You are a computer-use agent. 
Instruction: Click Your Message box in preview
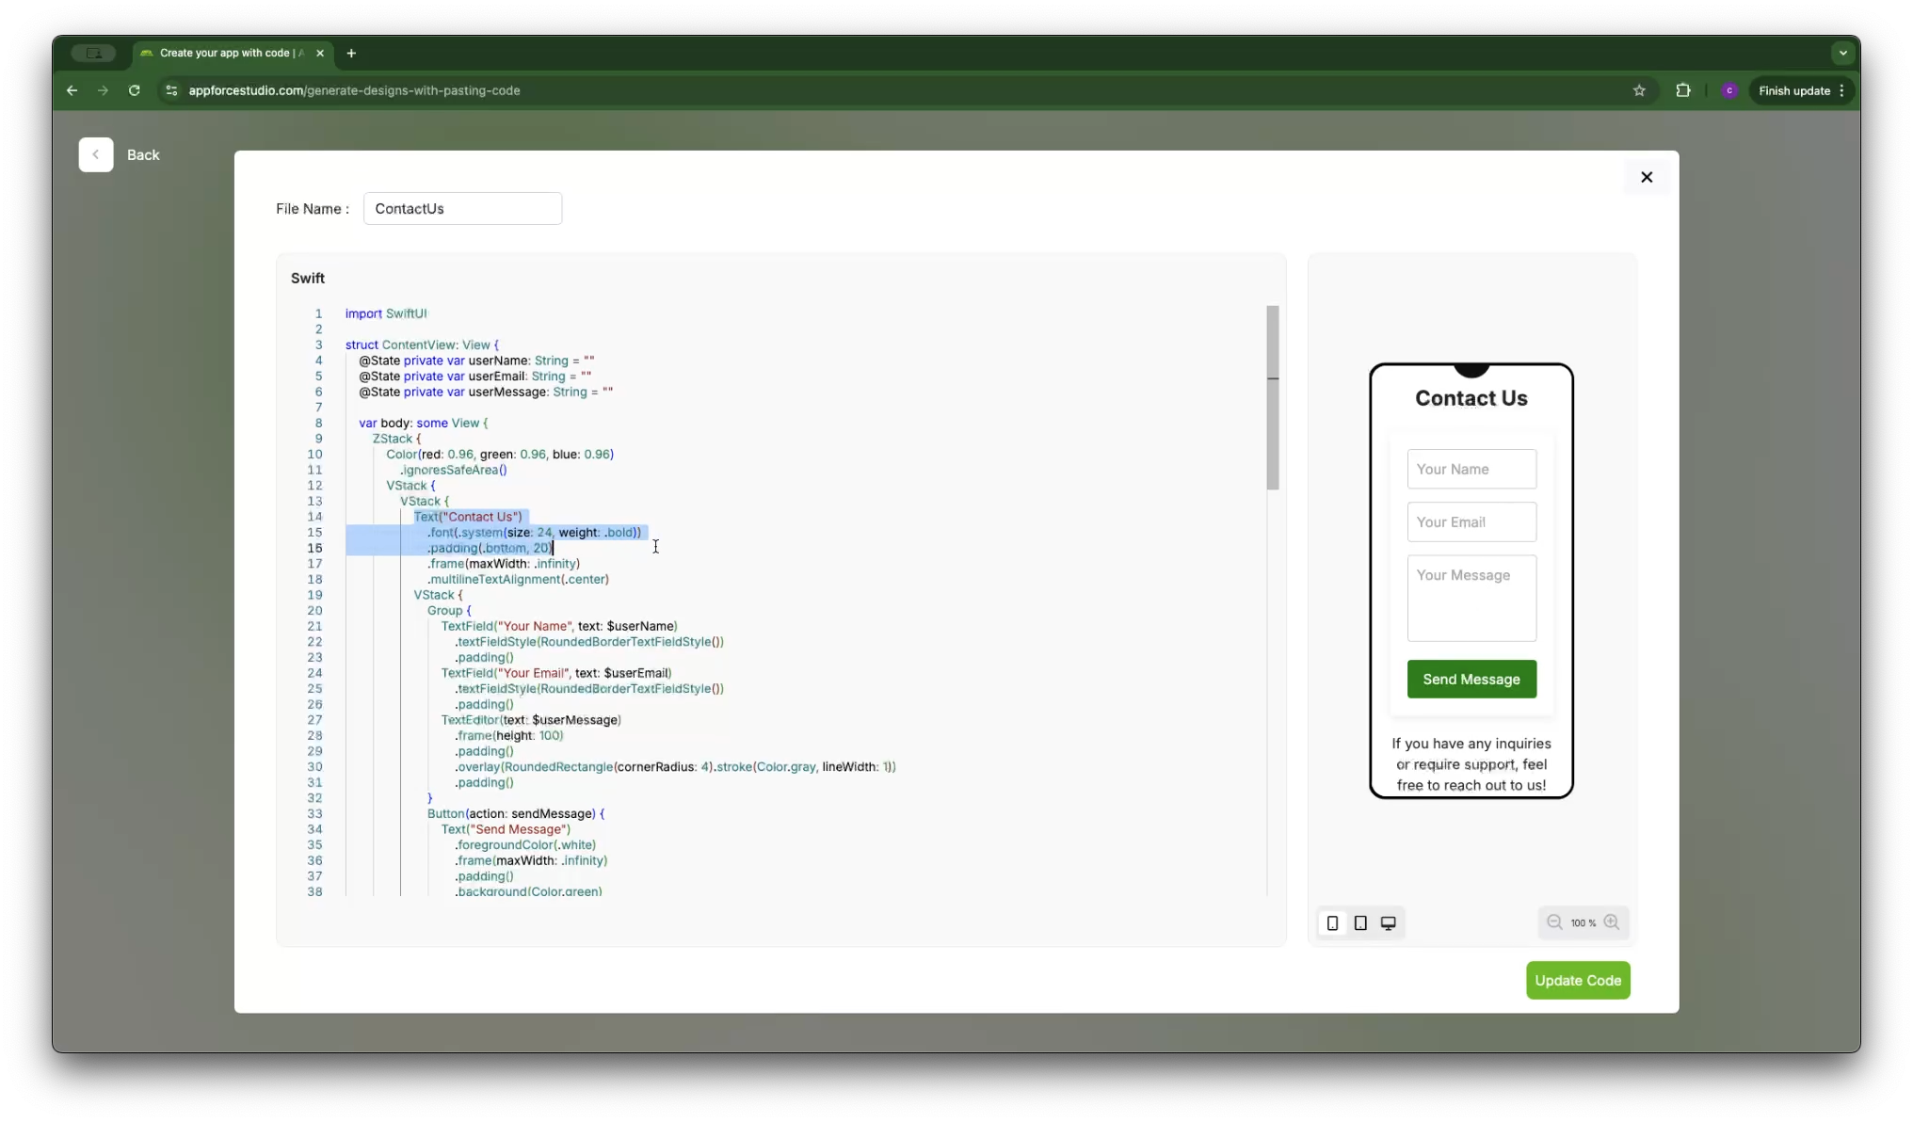tap(1471, 598)
